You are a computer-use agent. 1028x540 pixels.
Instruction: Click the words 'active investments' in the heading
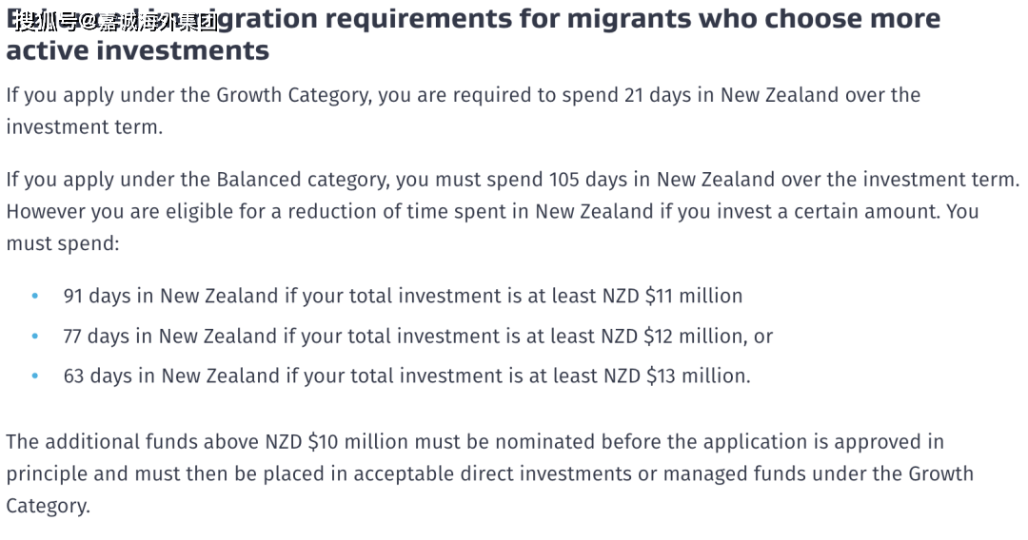pyautogui.click(x=138, y=50)
